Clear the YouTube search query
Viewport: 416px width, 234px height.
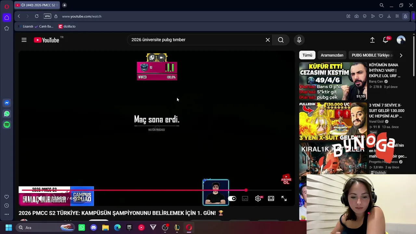point(268,40)
